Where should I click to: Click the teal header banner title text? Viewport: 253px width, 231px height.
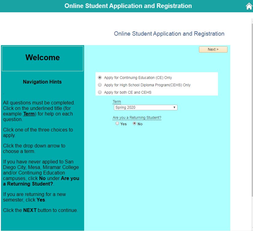tap(128, 6)
